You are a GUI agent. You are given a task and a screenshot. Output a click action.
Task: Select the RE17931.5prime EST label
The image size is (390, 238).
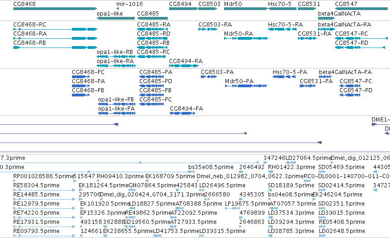pos(36,222)
